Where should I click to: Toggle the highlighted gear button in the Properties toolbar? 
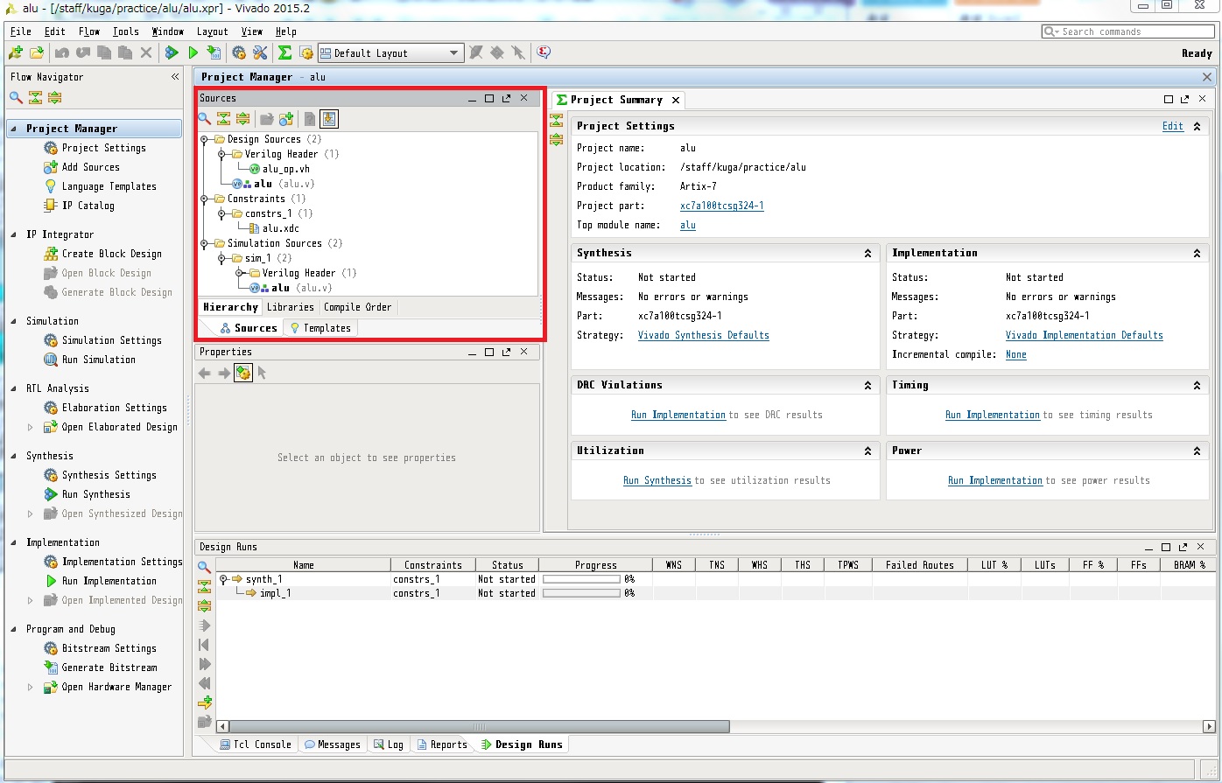pos(243,373)
